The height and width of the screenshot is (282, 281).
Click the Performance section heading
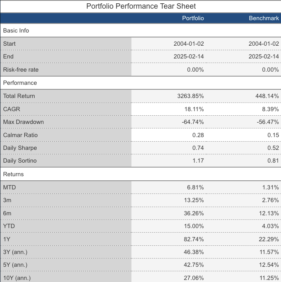[20, 83]
